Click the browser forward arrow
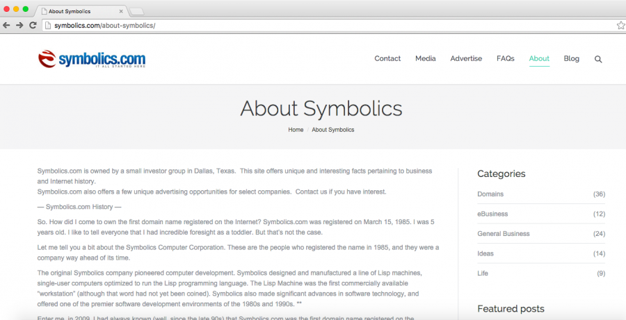 coord(19,25)
